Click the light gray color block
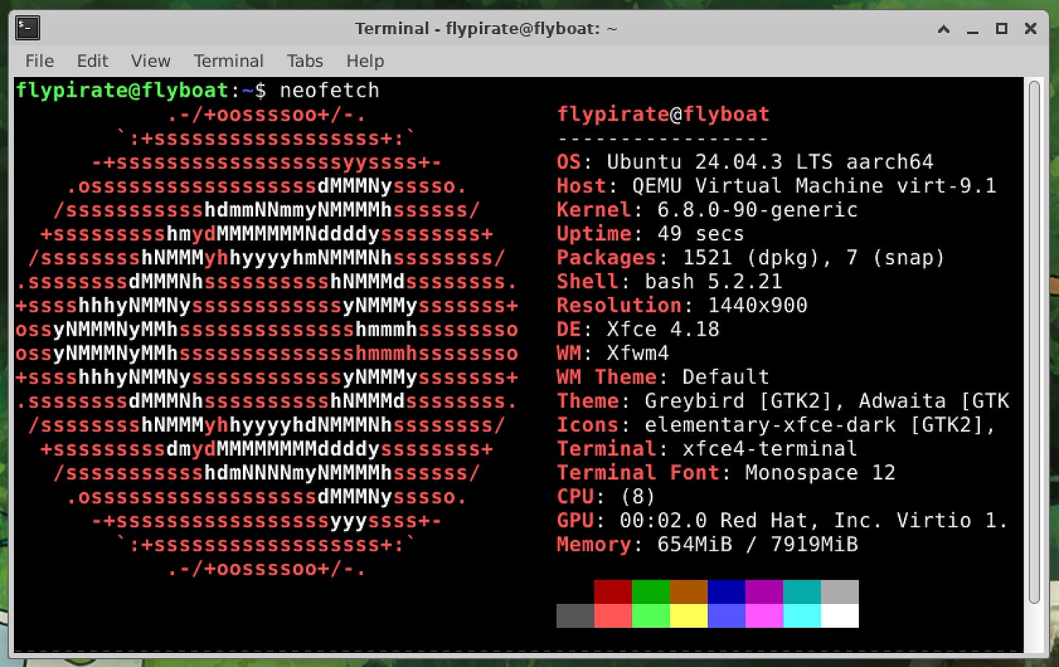The image size is (1059, 667). click(x=840, y=591)
